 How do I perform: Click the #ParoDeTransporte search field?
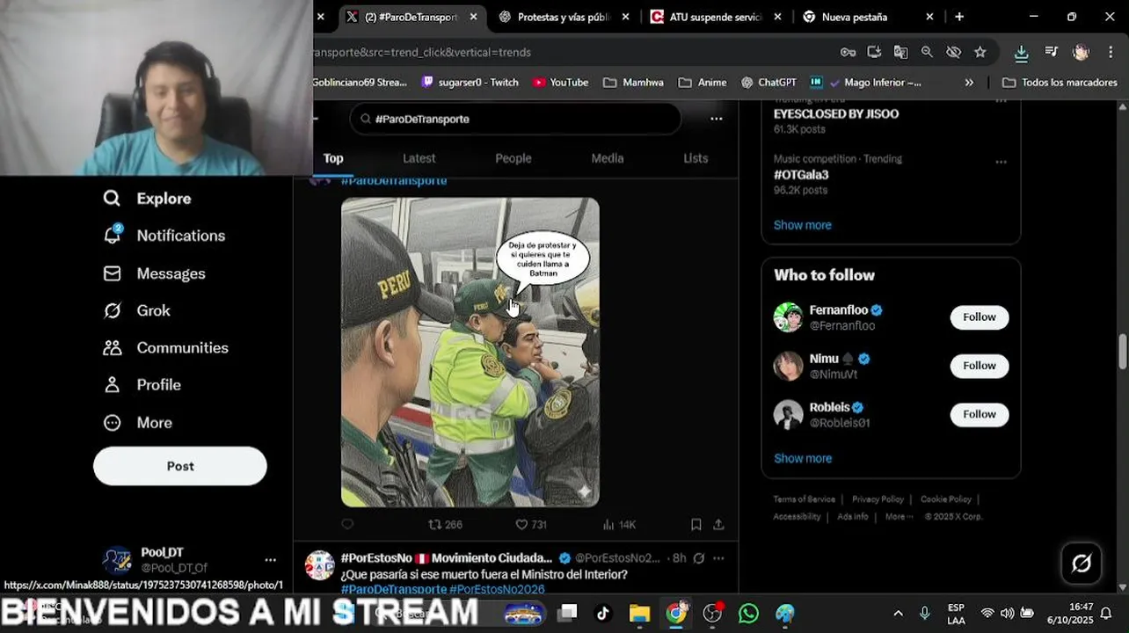pos(515,119)
